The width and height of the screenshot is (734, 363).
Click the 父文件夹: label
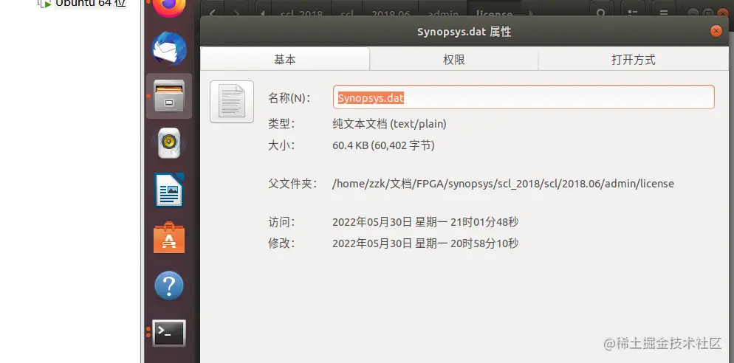click(292, 184)
